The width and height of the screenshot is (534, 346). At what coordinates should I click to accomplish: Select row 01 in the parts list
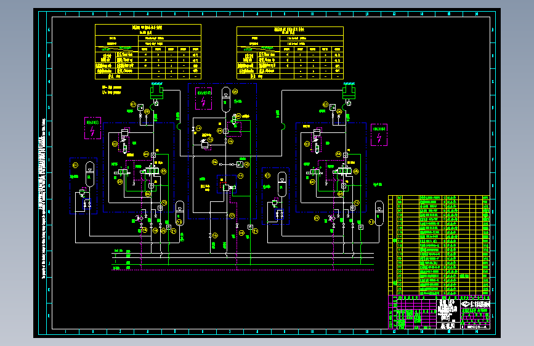click(x=443, y=293)
